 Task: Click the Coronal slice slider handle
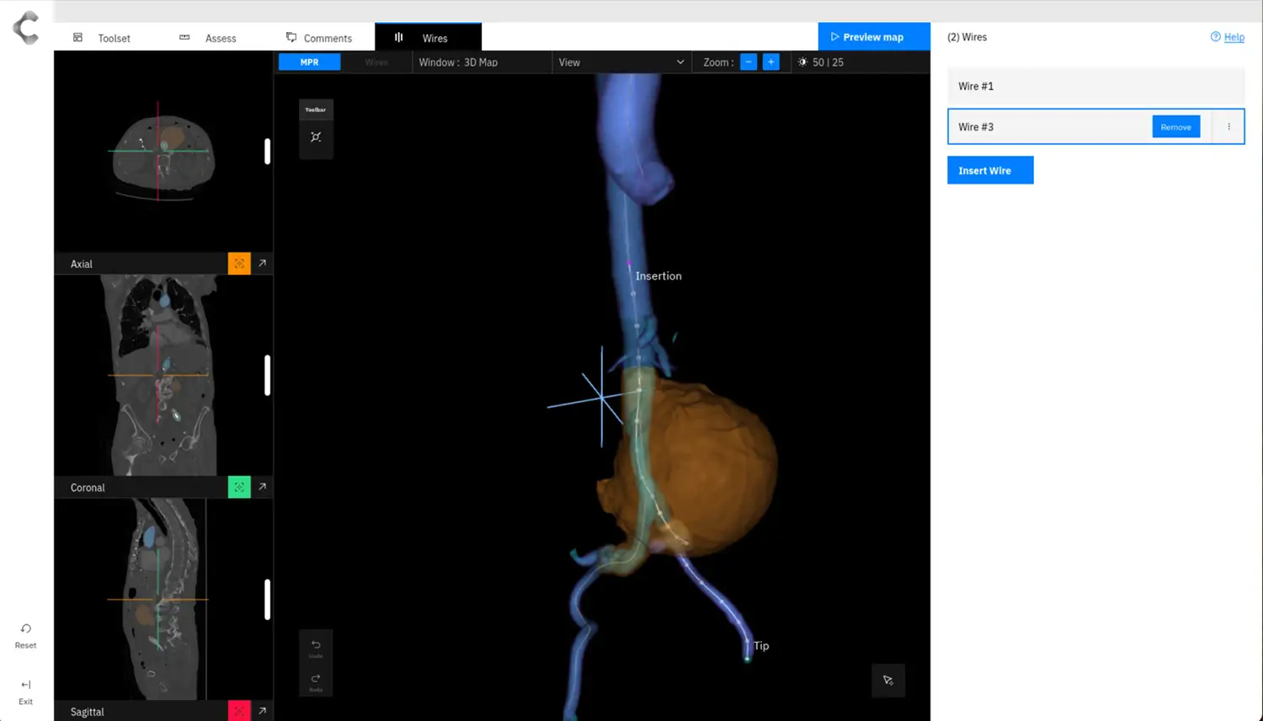point(267,375)
